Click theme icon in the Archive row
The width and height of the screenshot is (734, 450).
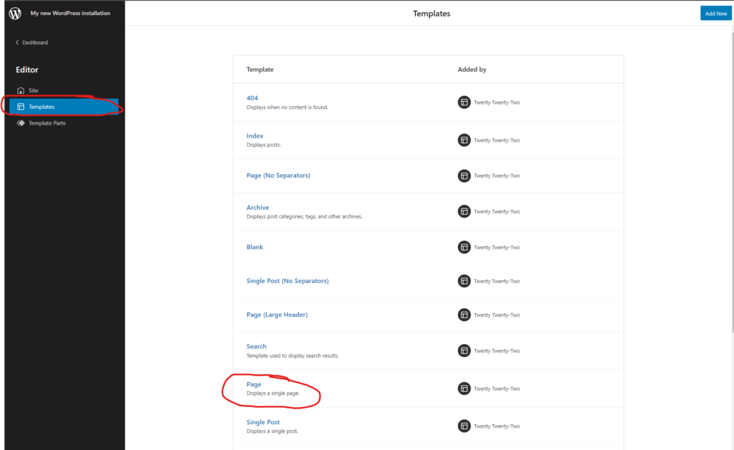click(x=464, y=211)
